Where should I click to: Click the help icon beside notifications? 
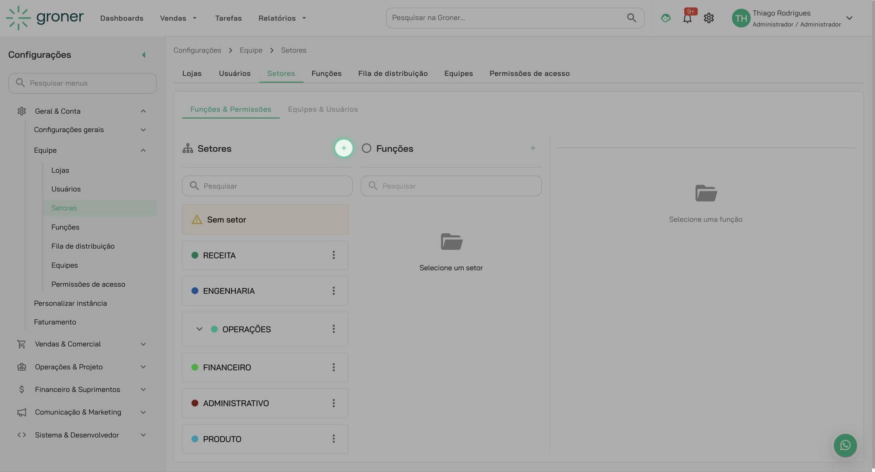coord(666,18)
